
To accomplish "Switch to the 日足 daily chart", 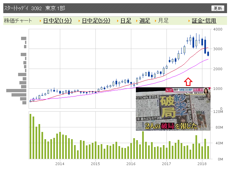I will click(x=126, y=21).
